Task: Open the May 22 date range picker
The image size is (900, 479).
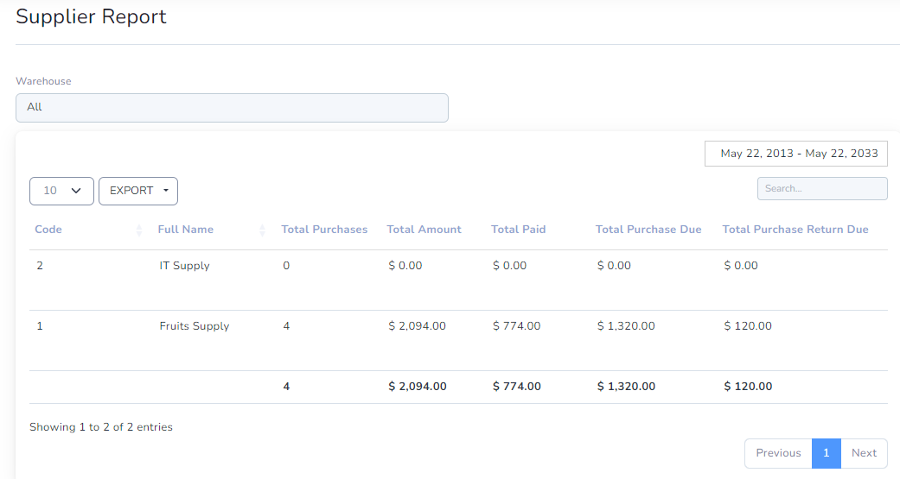Action: (x=796, y=154)
